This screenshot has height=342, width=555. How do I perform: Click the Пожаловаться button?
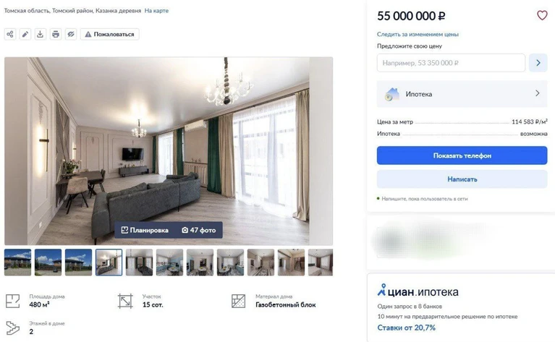[110, 34]
